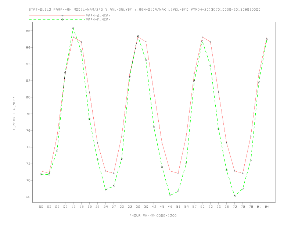Click the x-axis tick label 03
The width and height of the screenshot is (291, 225).
49,207
